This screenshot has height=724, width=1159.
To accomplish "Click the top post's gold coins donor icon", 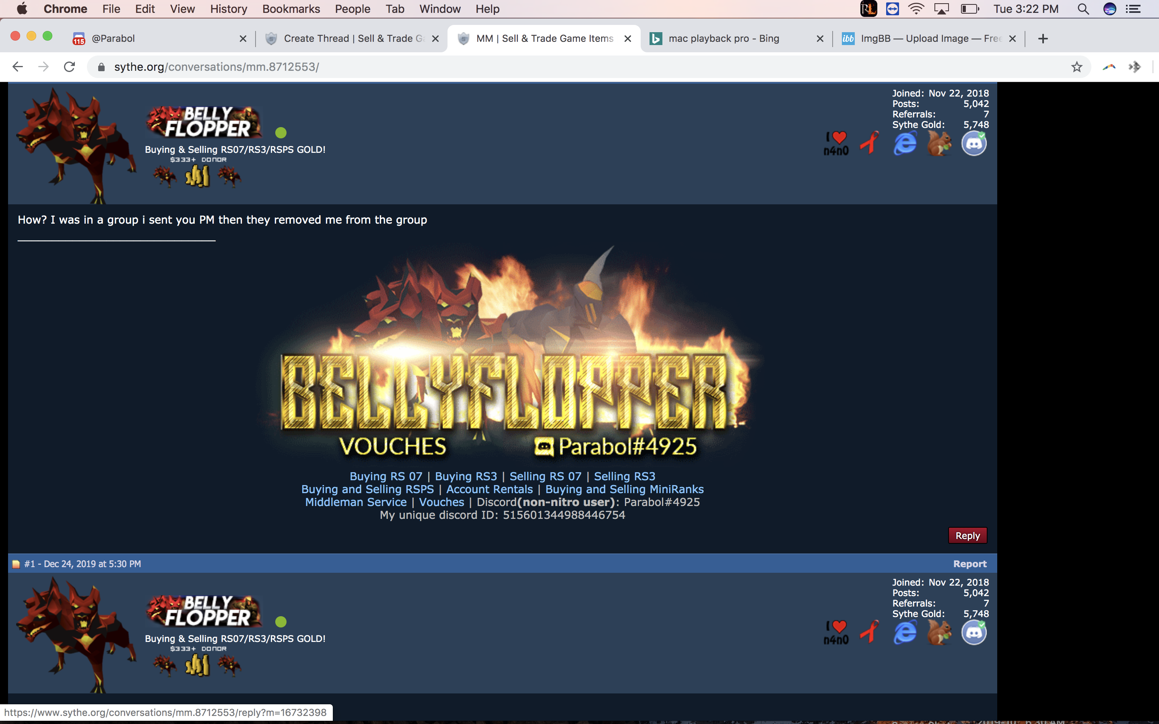I will (x=197, y=176).
